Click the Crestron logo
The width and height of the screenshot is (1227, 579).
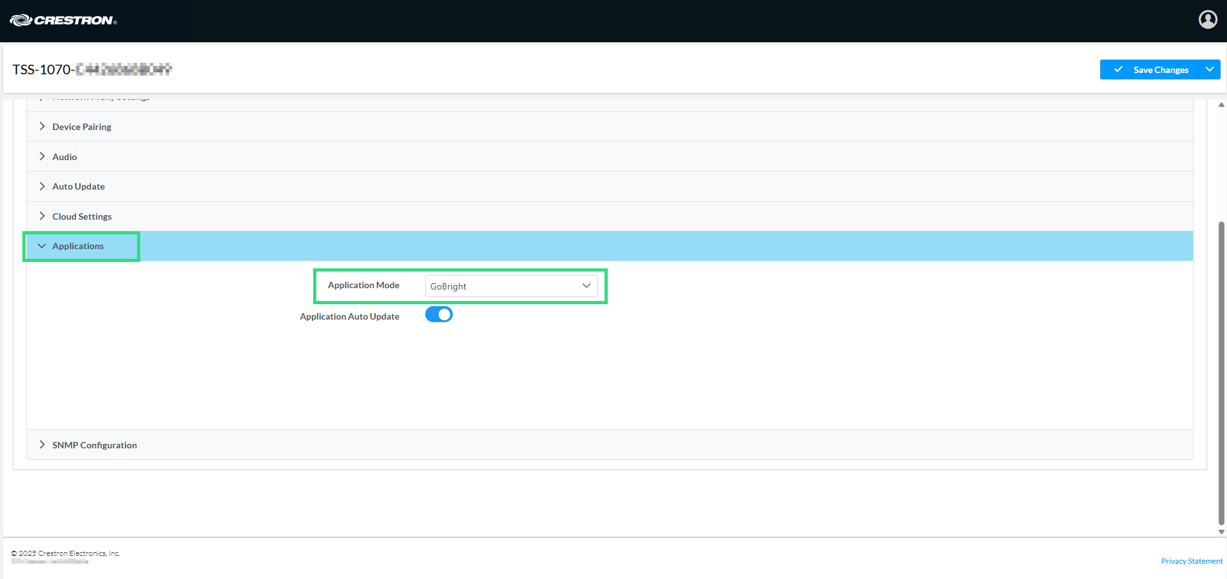coord(63,20)
